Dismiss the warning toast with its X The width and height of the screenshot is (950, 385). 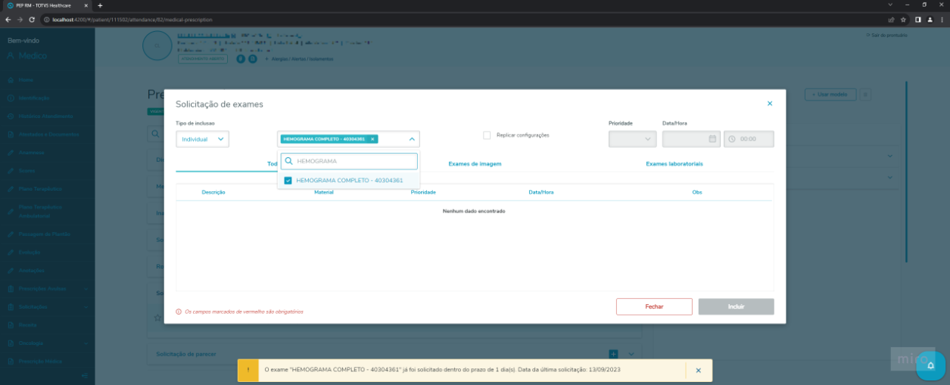(699, 371)
